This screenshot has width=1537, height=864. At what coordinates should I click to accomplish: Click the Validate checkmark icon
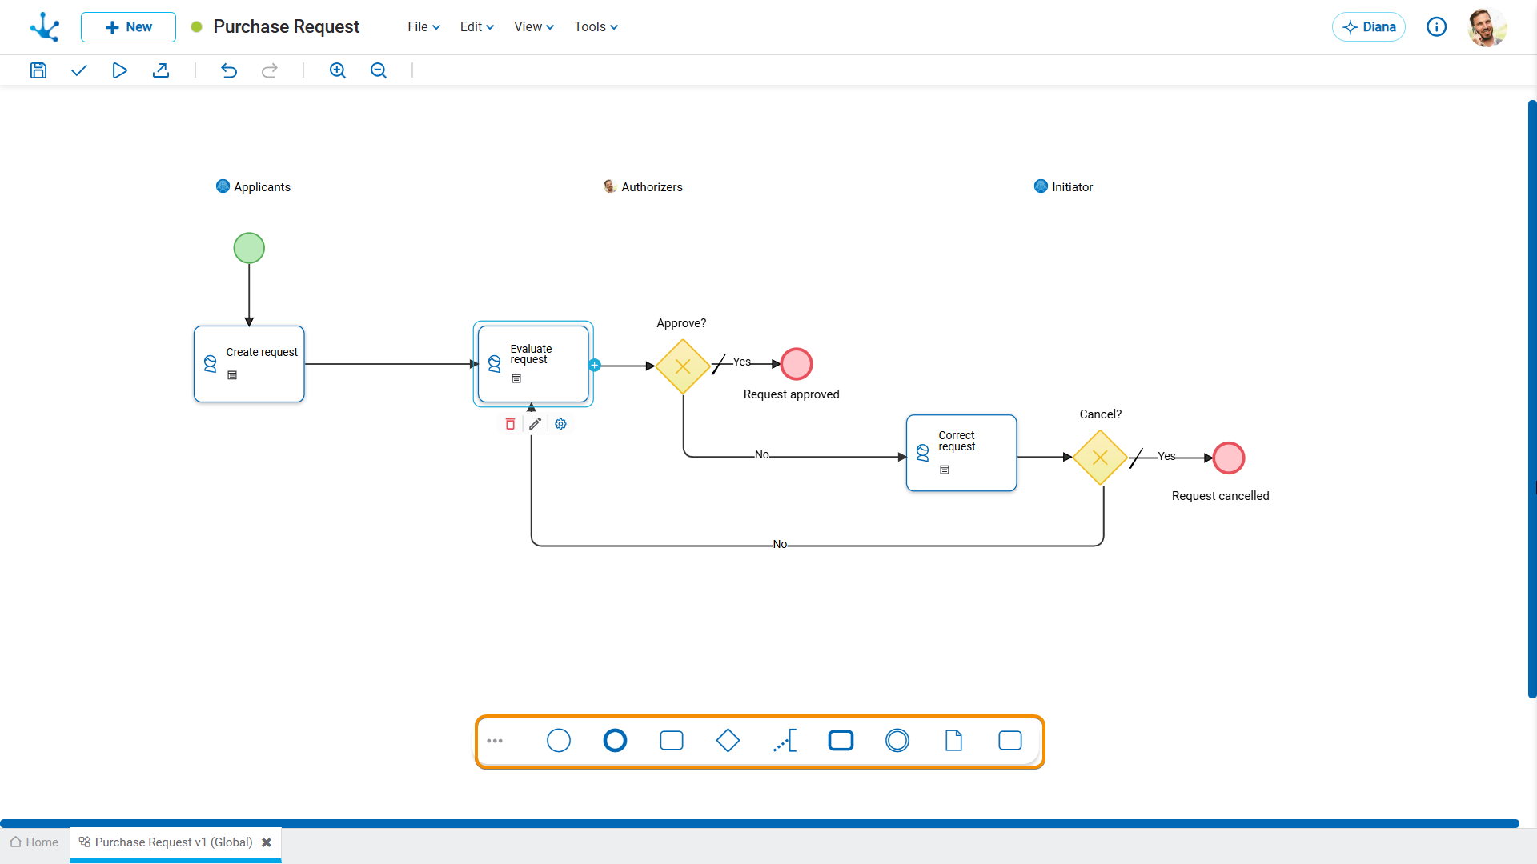pos(78,70)
